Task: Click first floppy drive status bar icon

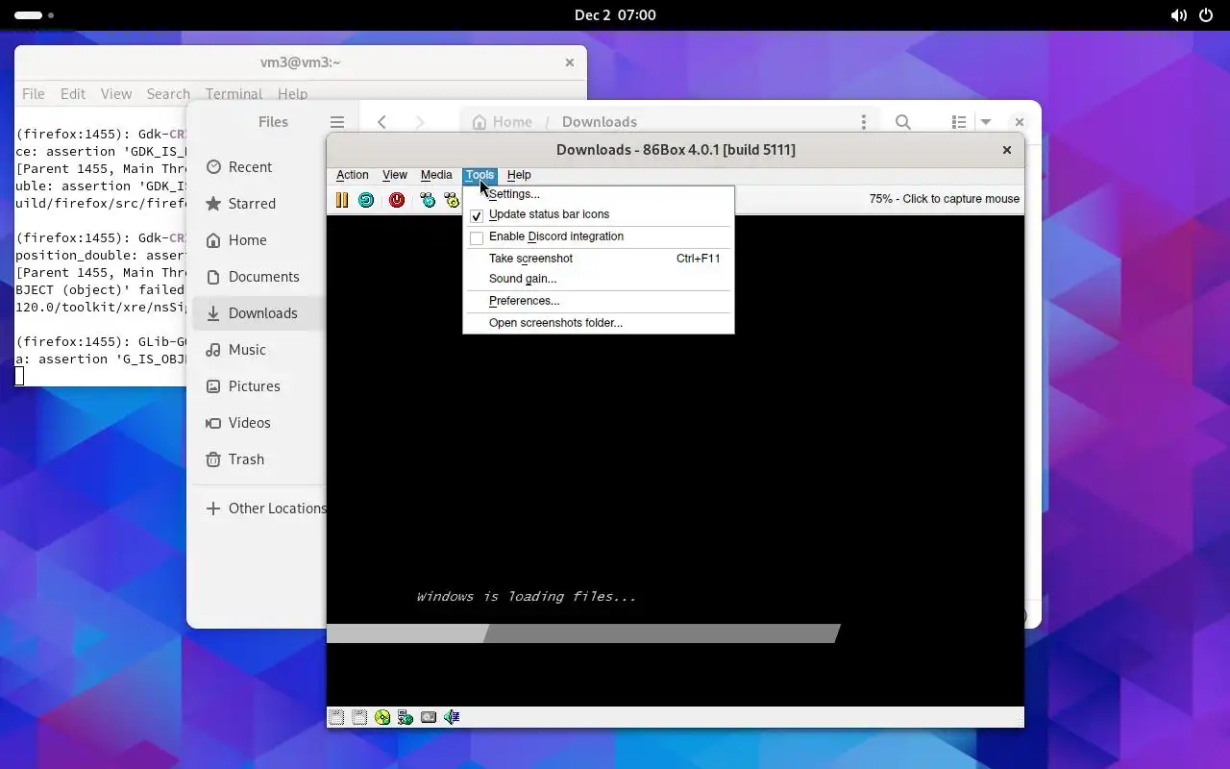Action: point(336,717)
